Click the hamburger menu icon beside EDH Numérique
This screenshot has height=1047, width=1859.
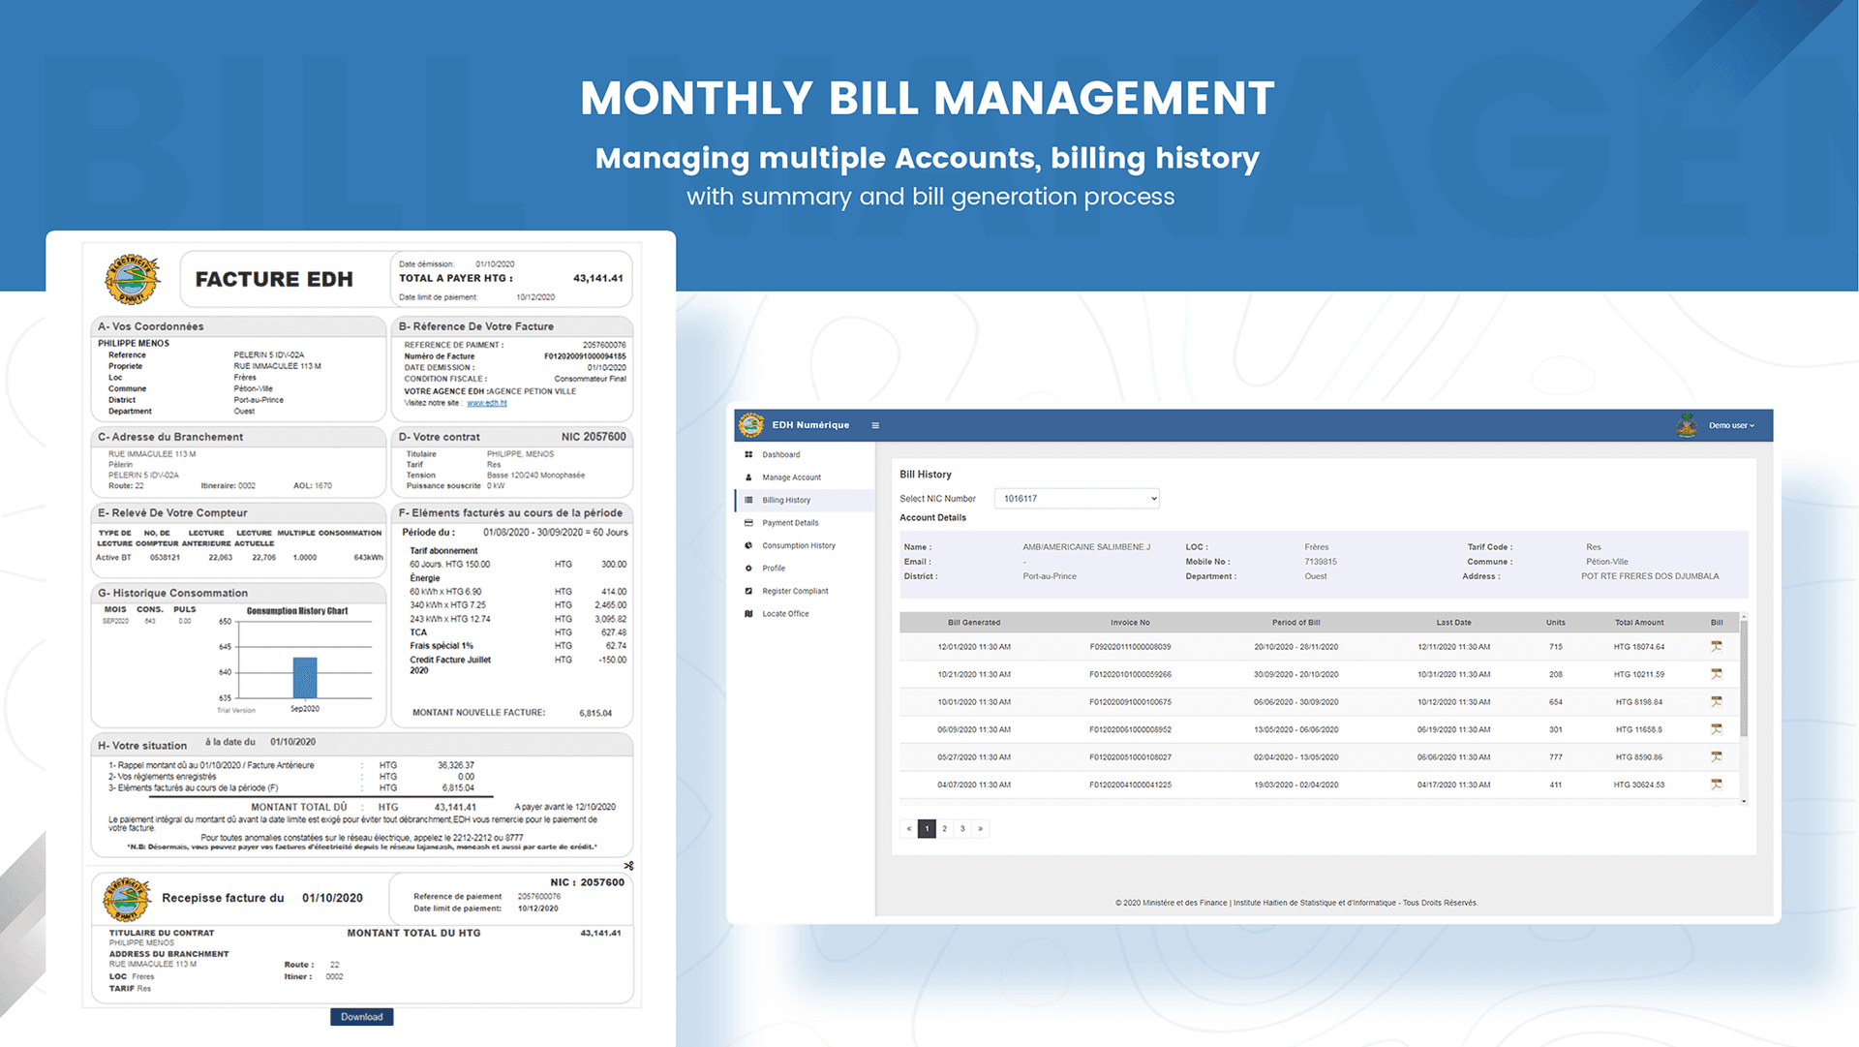coord(875,425)
